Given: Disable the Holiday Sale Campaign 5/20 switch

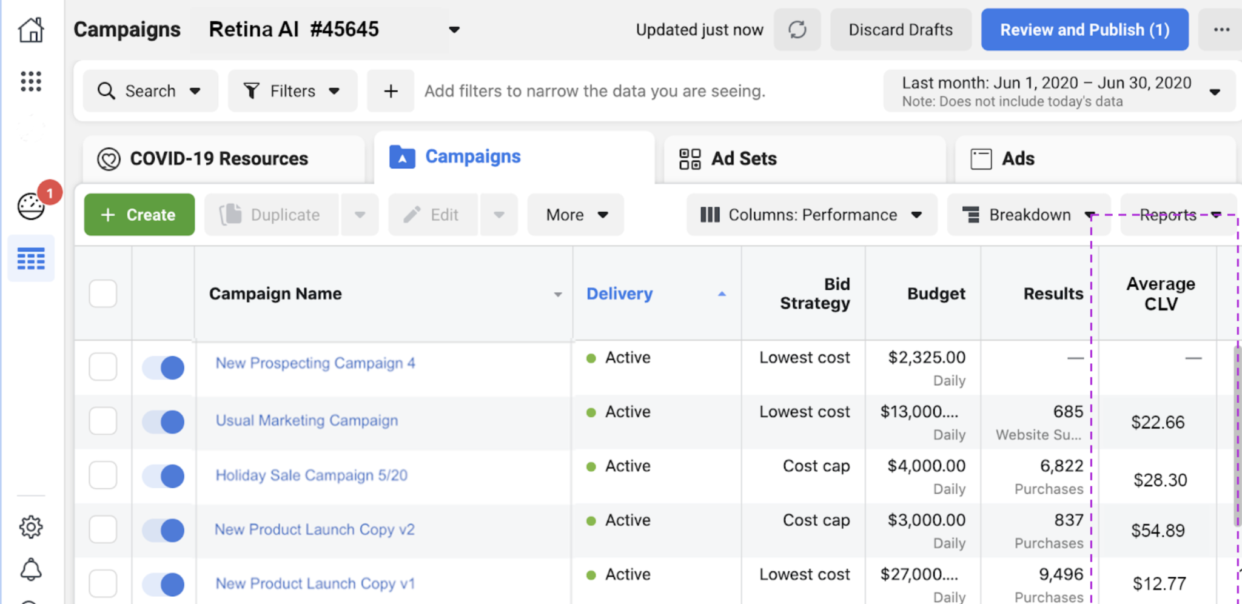Looking at the screenshot, I should point(163,476).
